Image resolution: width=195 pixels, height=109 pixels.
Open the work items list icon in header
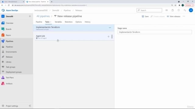coord(167,10)
